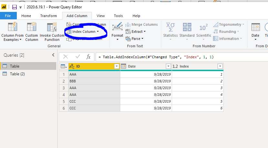Save using the title bar save icon
The height and width of the screenshot is (148, 268).
[14, 7]
